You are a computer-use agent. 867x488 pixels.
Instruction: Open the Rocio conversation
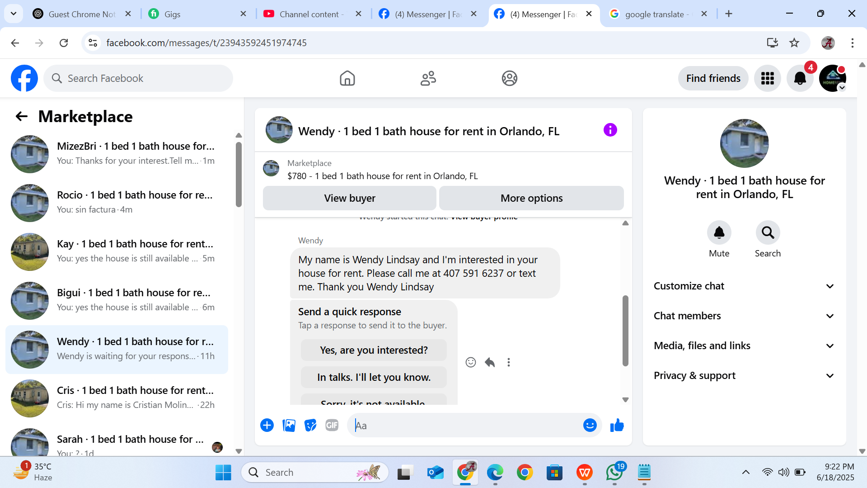tap(117, 203)
